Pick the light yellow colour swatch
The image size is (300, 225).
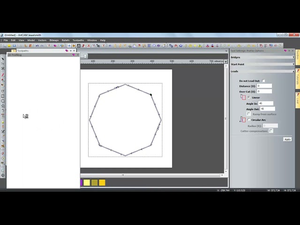tap(87, 182)
